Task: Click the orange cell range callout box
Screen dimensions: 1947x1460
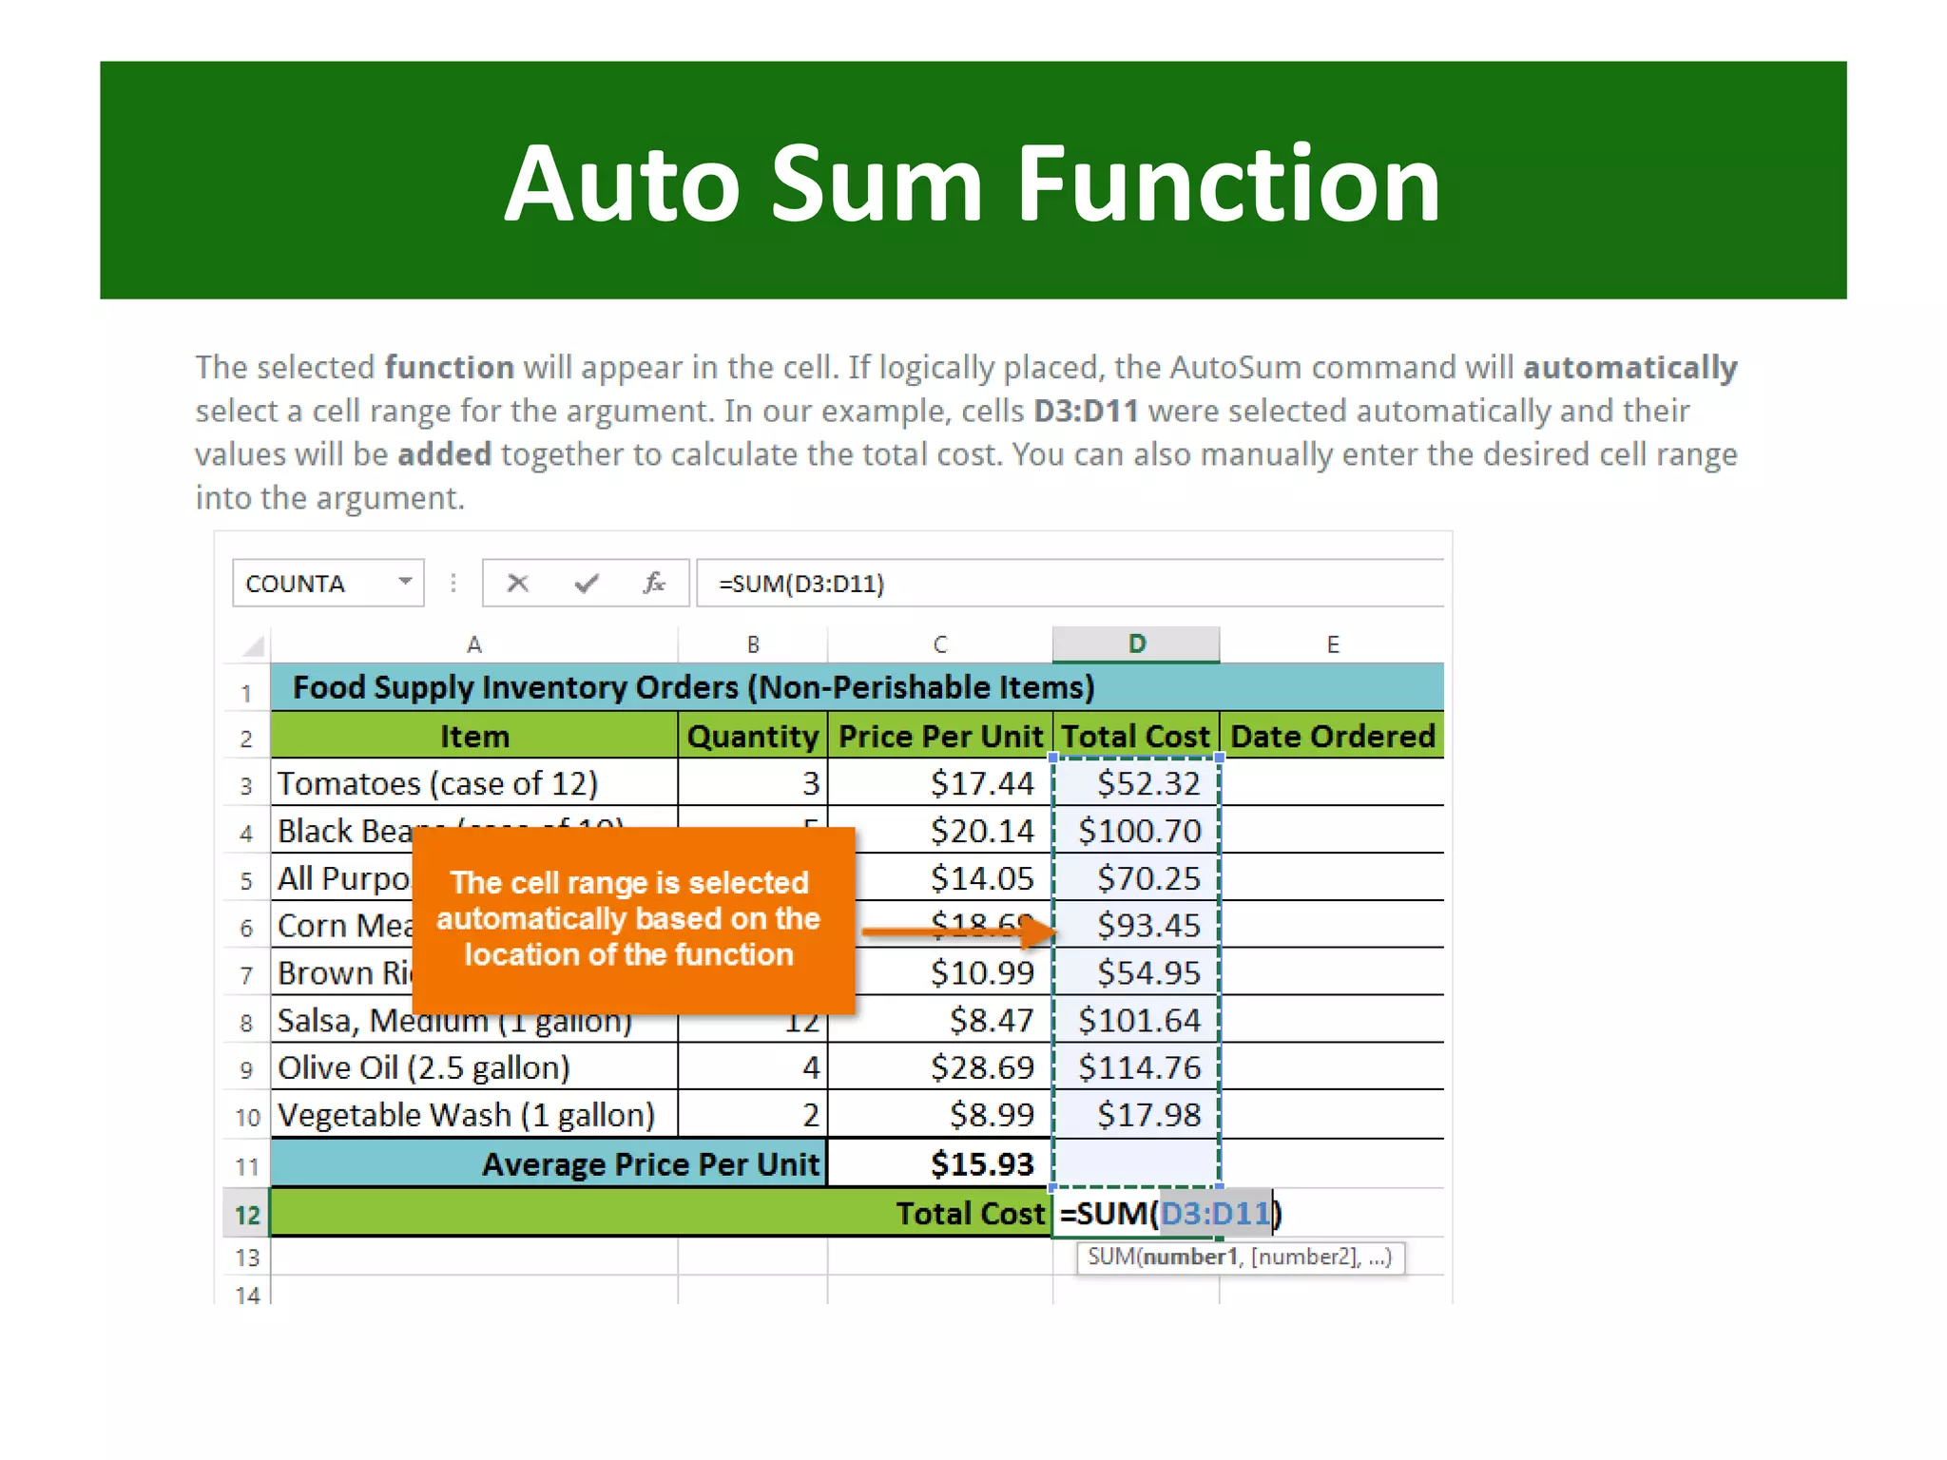Action: pyautogui.click(x=632, y=919)
